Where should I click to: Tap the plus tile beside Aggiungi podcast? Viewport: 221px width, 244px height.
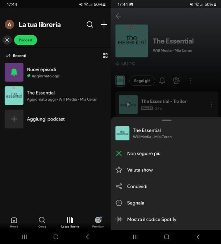pos(14,119)
